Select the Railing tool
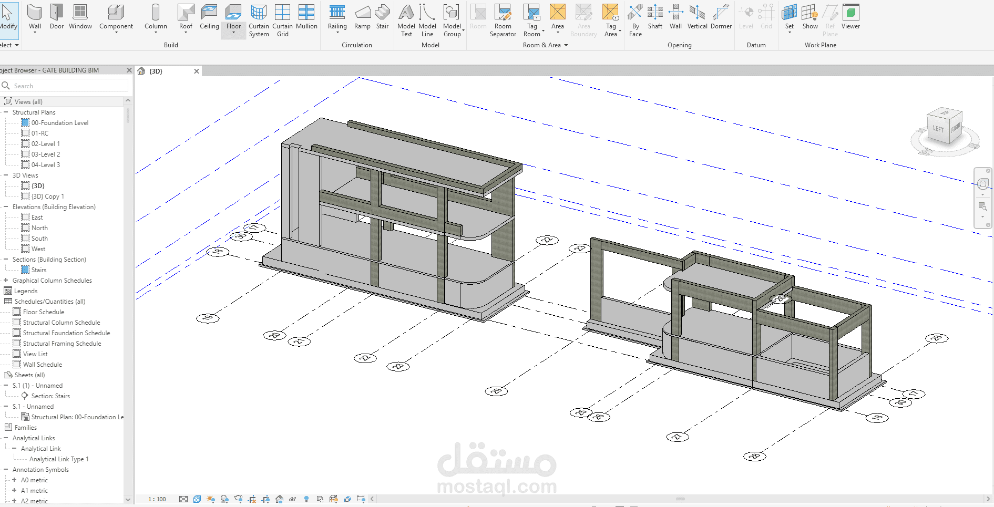The width and height of the screenshot is (994, 507). point(337,18)
